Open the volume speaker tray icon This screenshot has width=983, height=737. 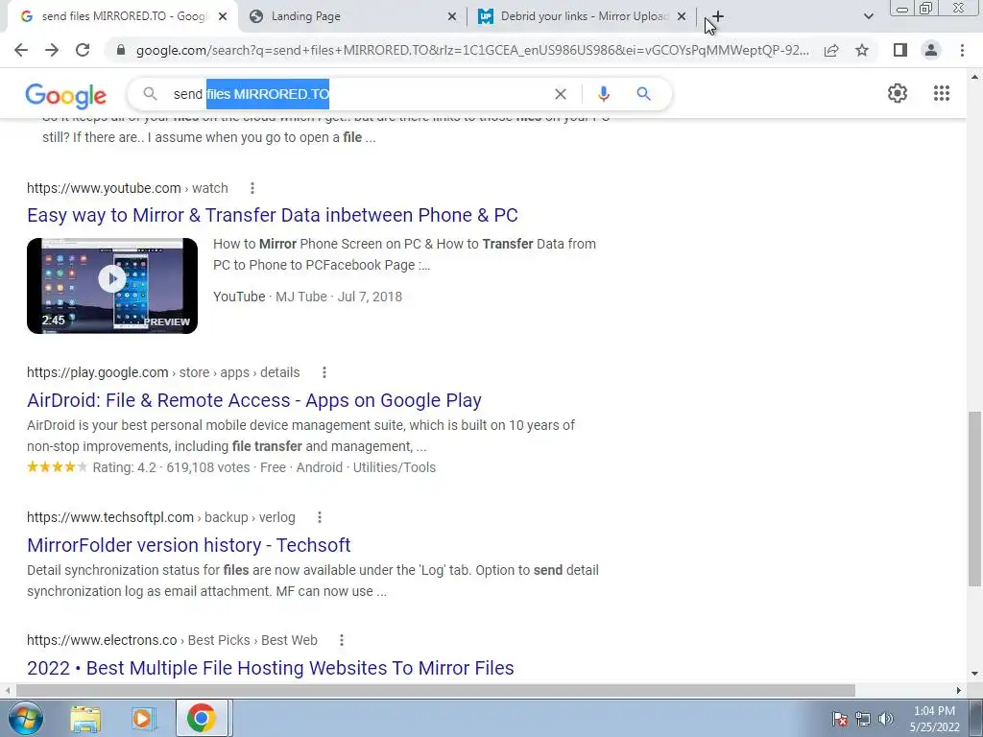(886, 719)
